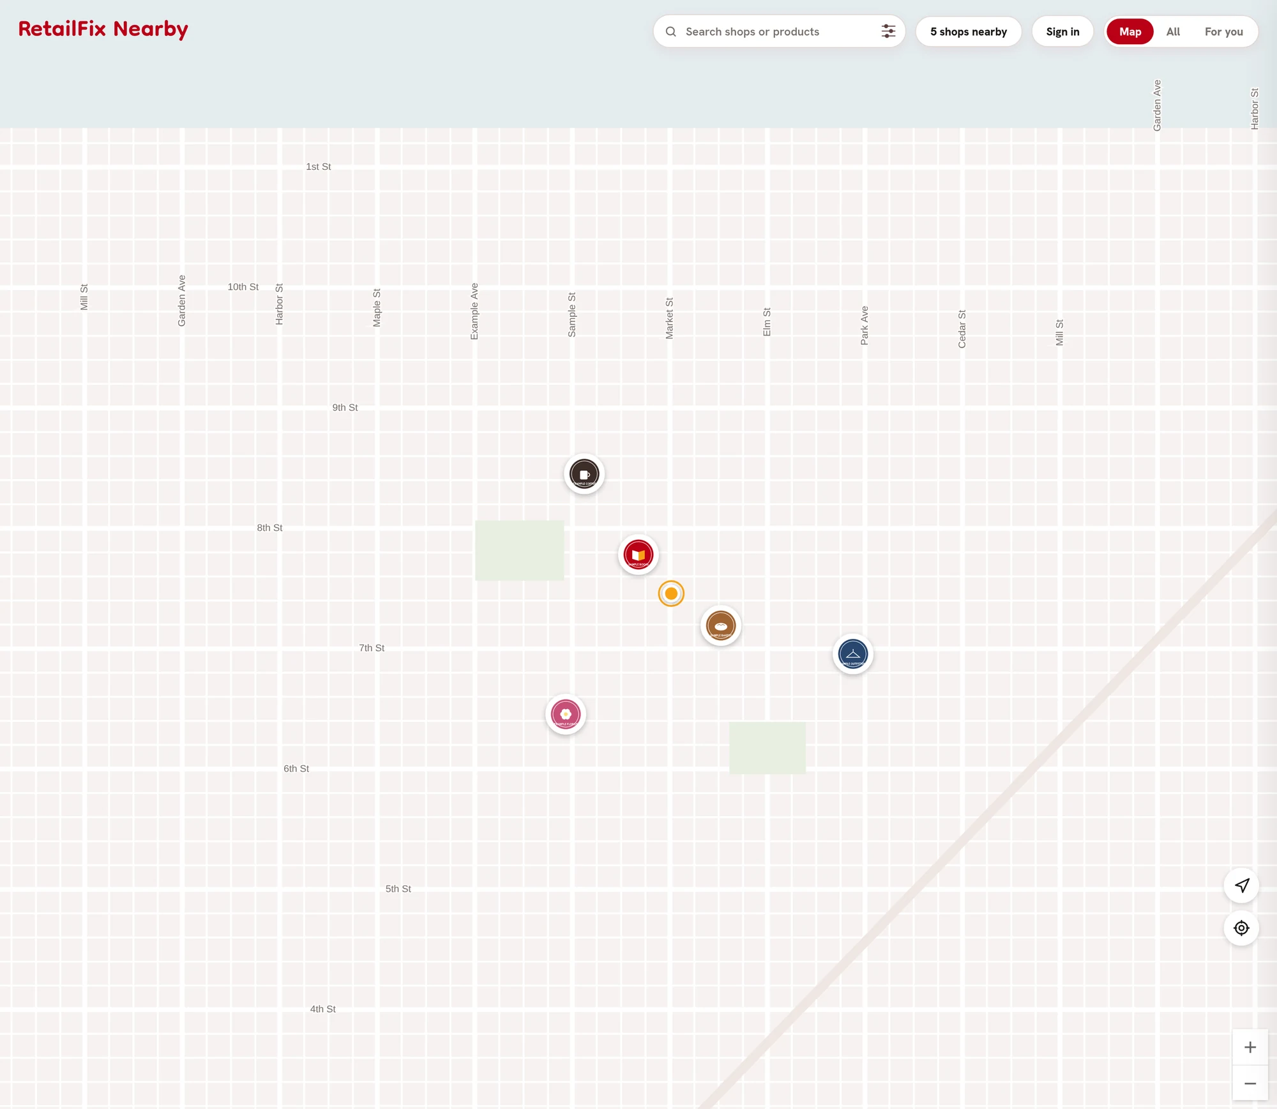Click the 5th St map label

tap(398, 889)
